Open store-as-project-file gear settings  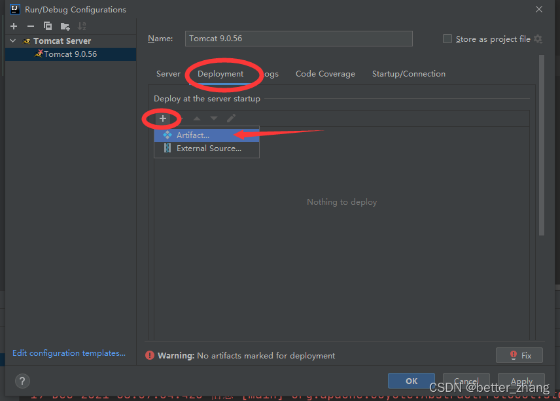pos(538,39)
